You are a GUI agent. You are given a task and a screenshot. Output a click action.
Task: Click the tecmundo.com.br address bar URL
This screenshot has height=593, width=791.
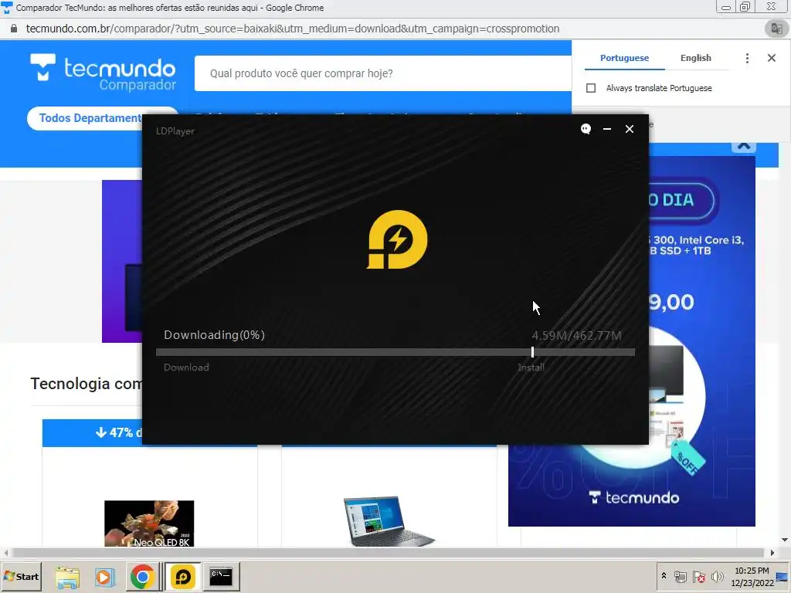[x=293, y=29]
